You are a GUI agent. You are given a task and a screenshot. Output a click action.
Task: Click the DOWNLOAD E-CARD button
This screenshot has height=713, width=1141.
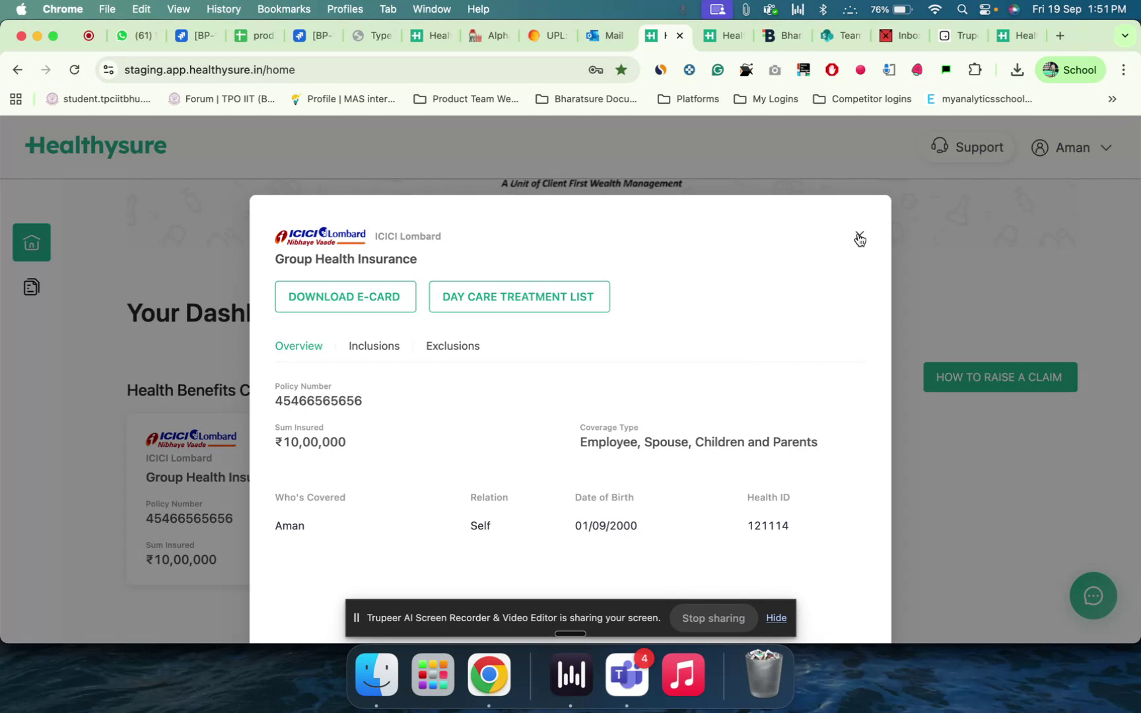click(x=345, y=296)
